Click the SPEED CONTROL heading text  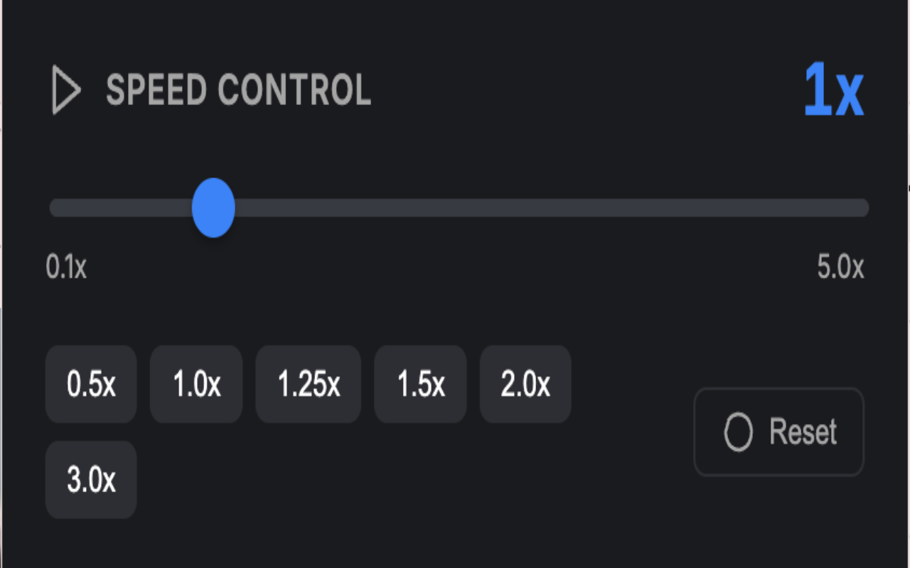point(238,90)
